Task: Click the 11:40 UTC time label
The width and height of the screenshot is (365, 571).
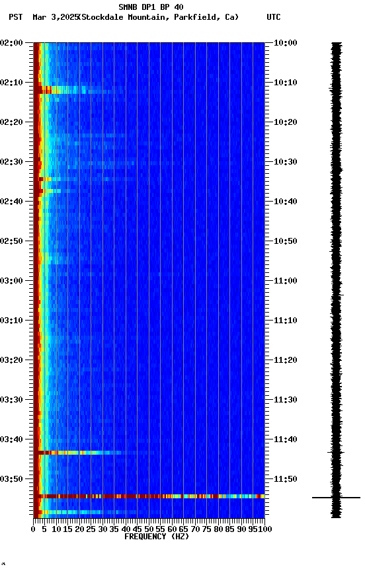Action: 285,440
